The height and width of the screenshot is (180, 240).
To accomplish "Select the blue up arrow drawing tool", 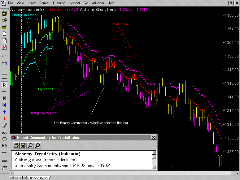I will pos(4,112).
